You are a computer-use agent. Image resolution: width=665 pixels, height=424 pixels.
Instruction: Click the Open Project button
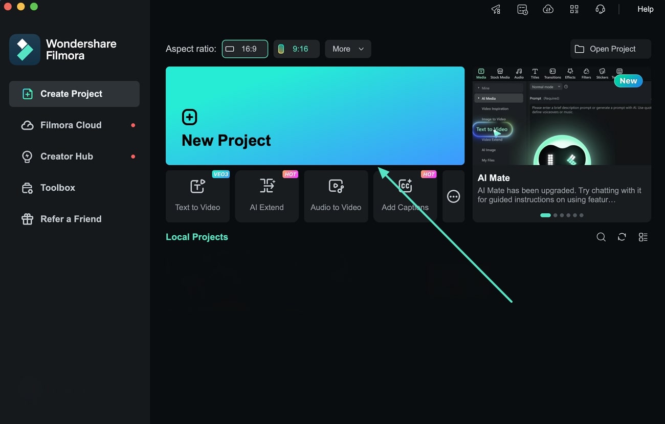[610, 49]
